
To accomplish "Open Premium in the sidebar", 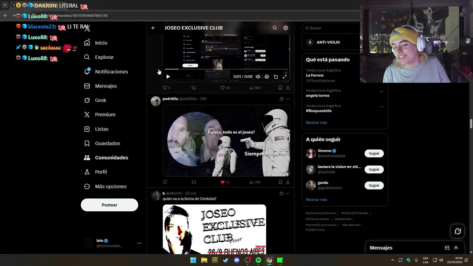I will [x=100, y=115].
